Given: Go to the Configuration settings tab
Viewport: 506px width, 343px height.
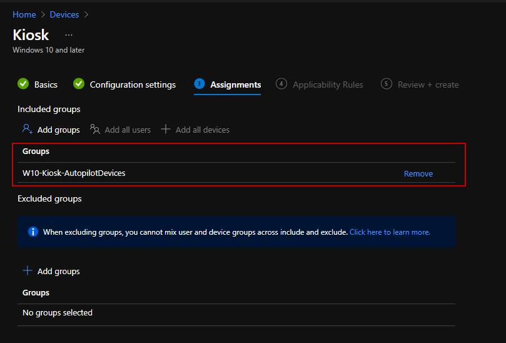Looking at the screenshot, I should click(133, 84).
